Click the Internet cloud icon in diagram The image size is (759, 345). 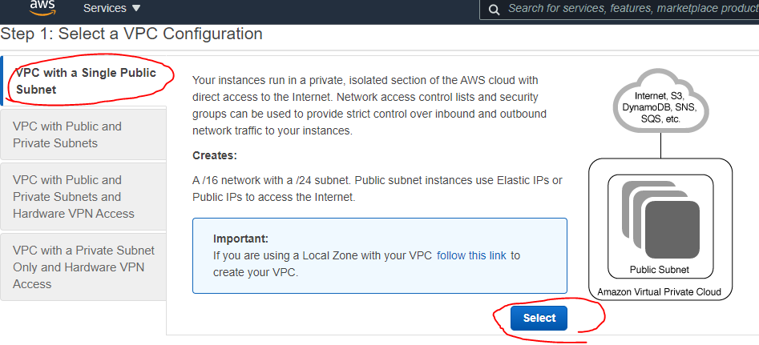coord(660,102)
